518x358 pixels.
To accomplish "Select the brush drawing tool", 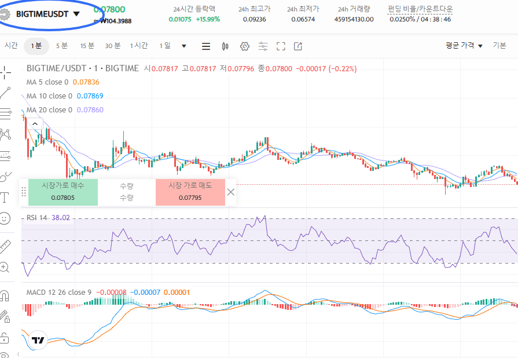I will click(x=5, y=177).
